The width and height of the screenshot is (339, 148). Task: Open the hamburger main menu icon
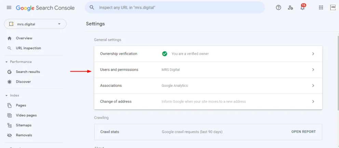coord(9,7)
